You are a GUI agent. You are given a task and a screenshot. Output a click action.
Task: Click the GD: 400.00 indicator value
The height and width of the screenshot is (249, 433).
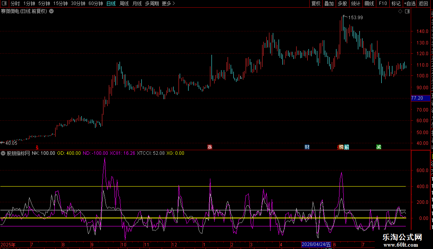click(69, 153)
